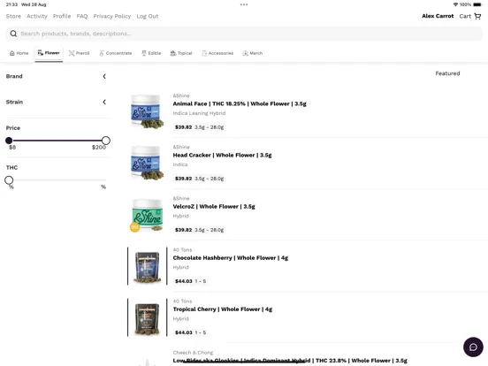Open the chat support bubble
This screenshot has width=488, height=366.
click(473, 347)
